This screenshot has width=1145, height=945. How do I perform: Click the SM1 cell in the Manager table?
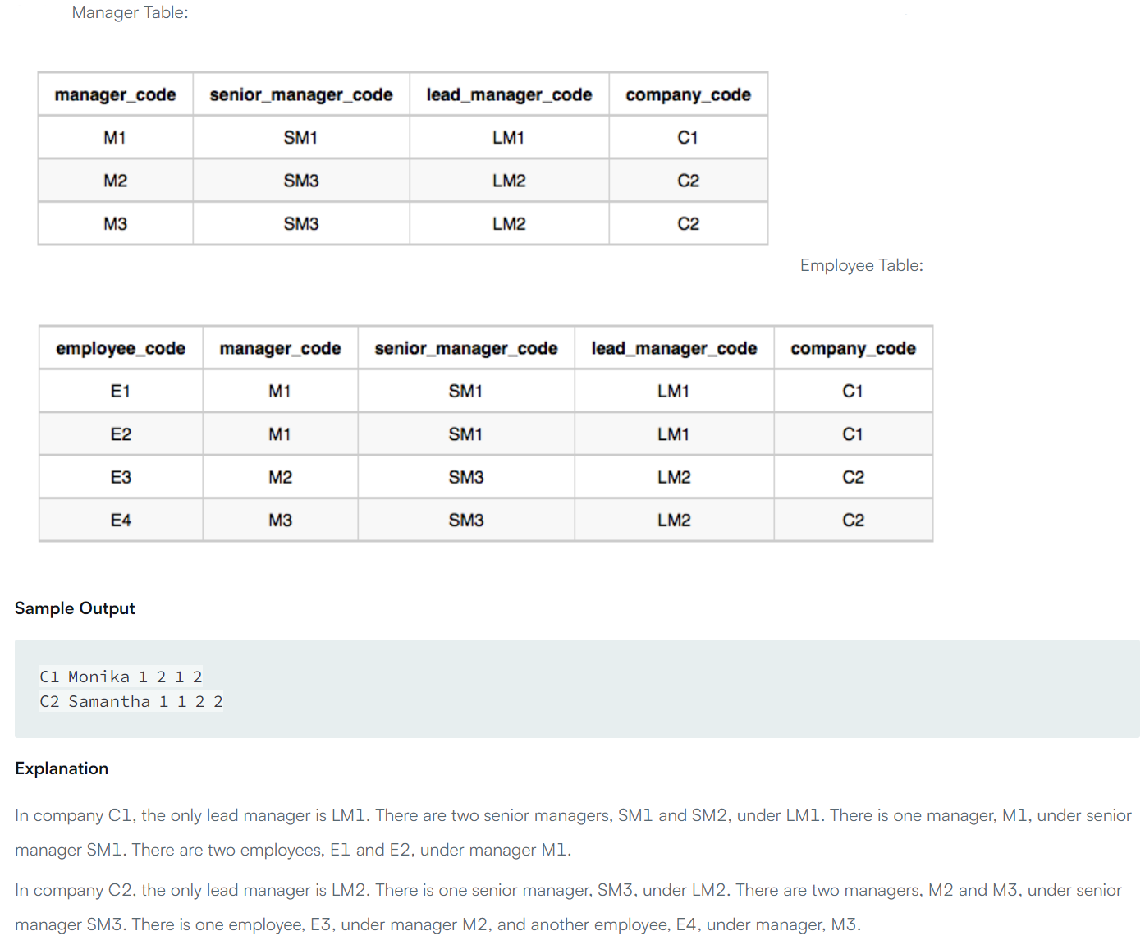click(301, 137)
